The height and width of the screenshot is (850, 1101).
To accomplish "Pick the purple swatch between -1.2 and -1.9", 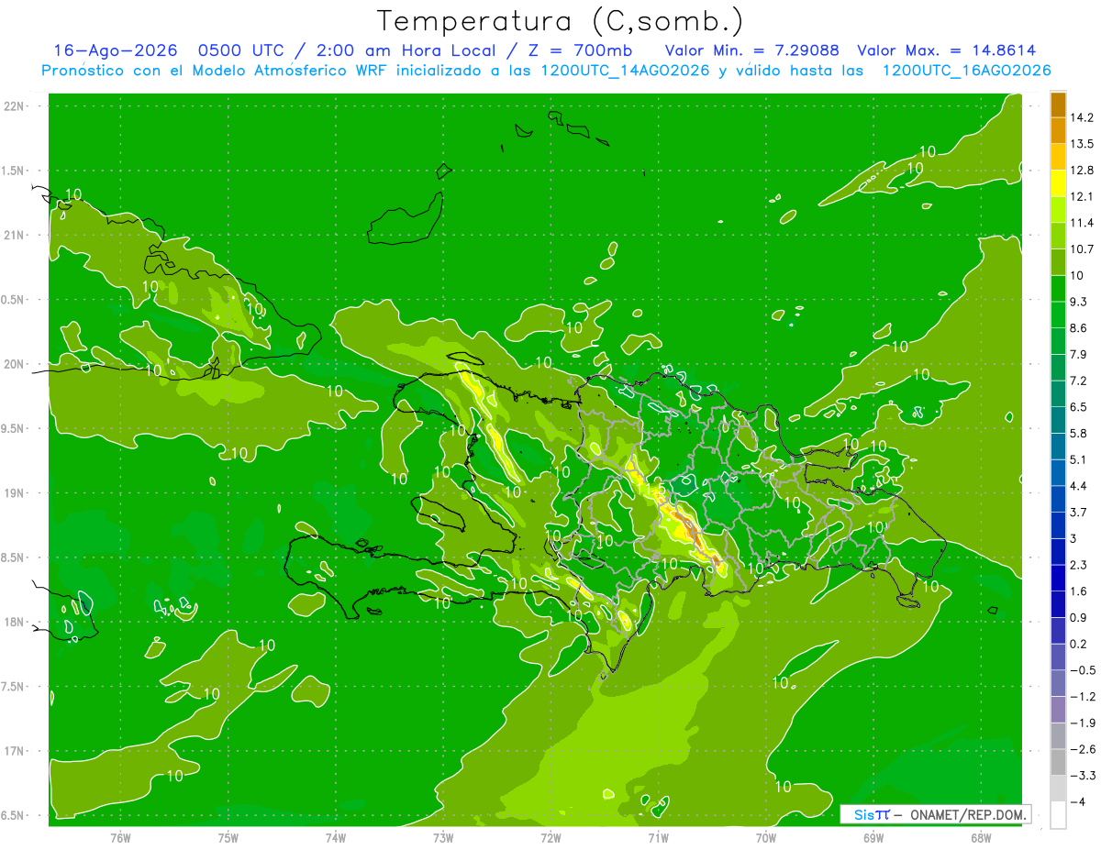I will click(x=1058, y=709).
